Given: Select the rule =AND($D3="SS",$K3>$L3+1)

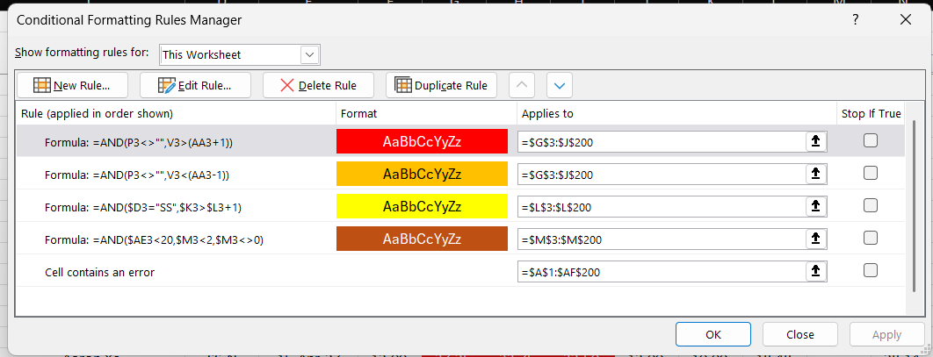Looking at the screenshot, I should tap(460, 206).
